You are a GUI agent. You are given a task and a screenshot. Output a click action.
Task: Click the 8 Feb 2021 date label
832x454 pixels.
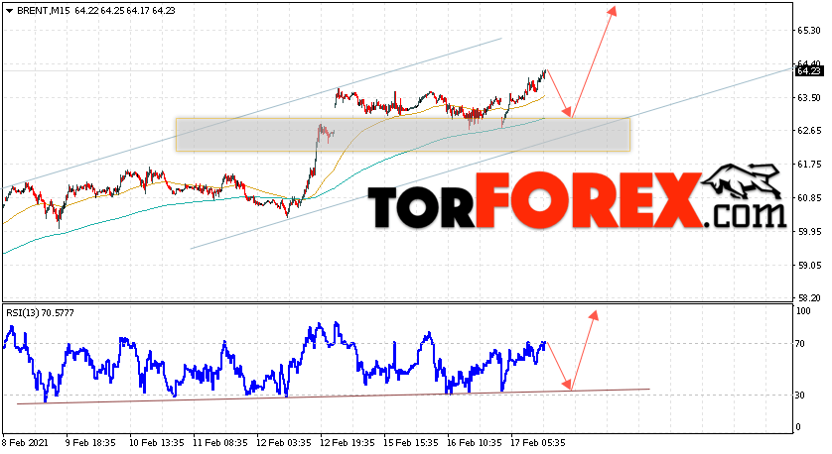coord(26,442)
